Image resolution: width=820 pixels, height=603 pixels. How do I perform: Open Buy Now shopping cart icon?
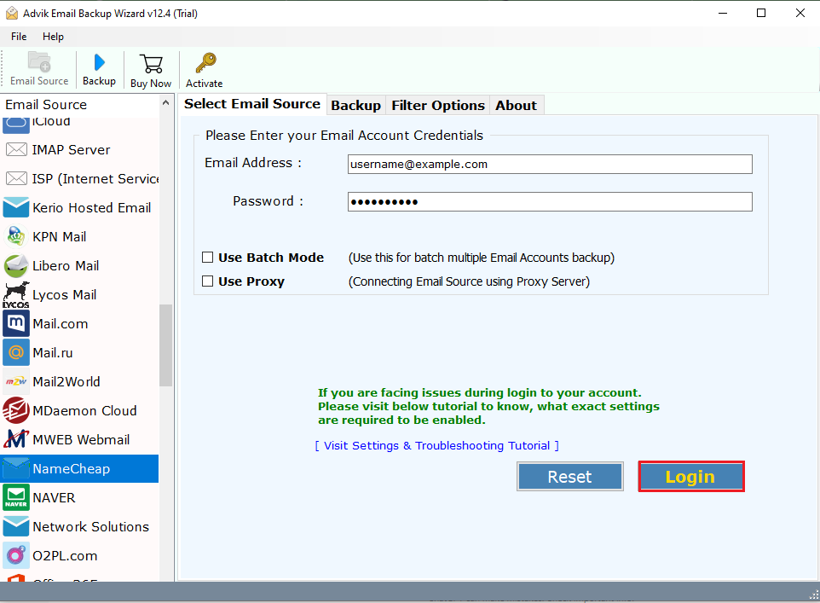151,64
